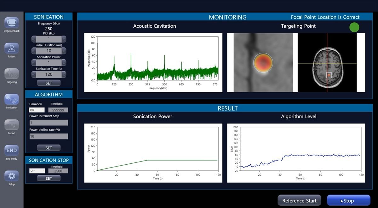Go to the Targeting step
This screenshot has width=378, height=208.
coord(12,74)
